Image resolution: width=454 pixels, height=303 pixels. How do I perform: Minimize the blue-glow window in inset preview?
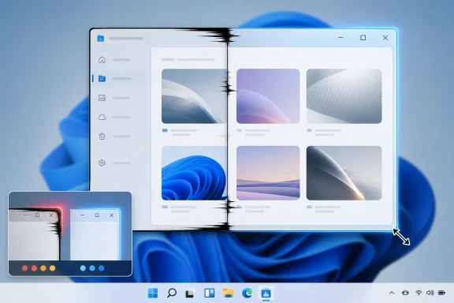(83, 215)
